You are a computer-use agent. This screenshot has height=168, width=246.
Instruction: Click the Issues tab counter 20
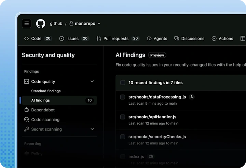pyautogui.click(x=85, y=38)
